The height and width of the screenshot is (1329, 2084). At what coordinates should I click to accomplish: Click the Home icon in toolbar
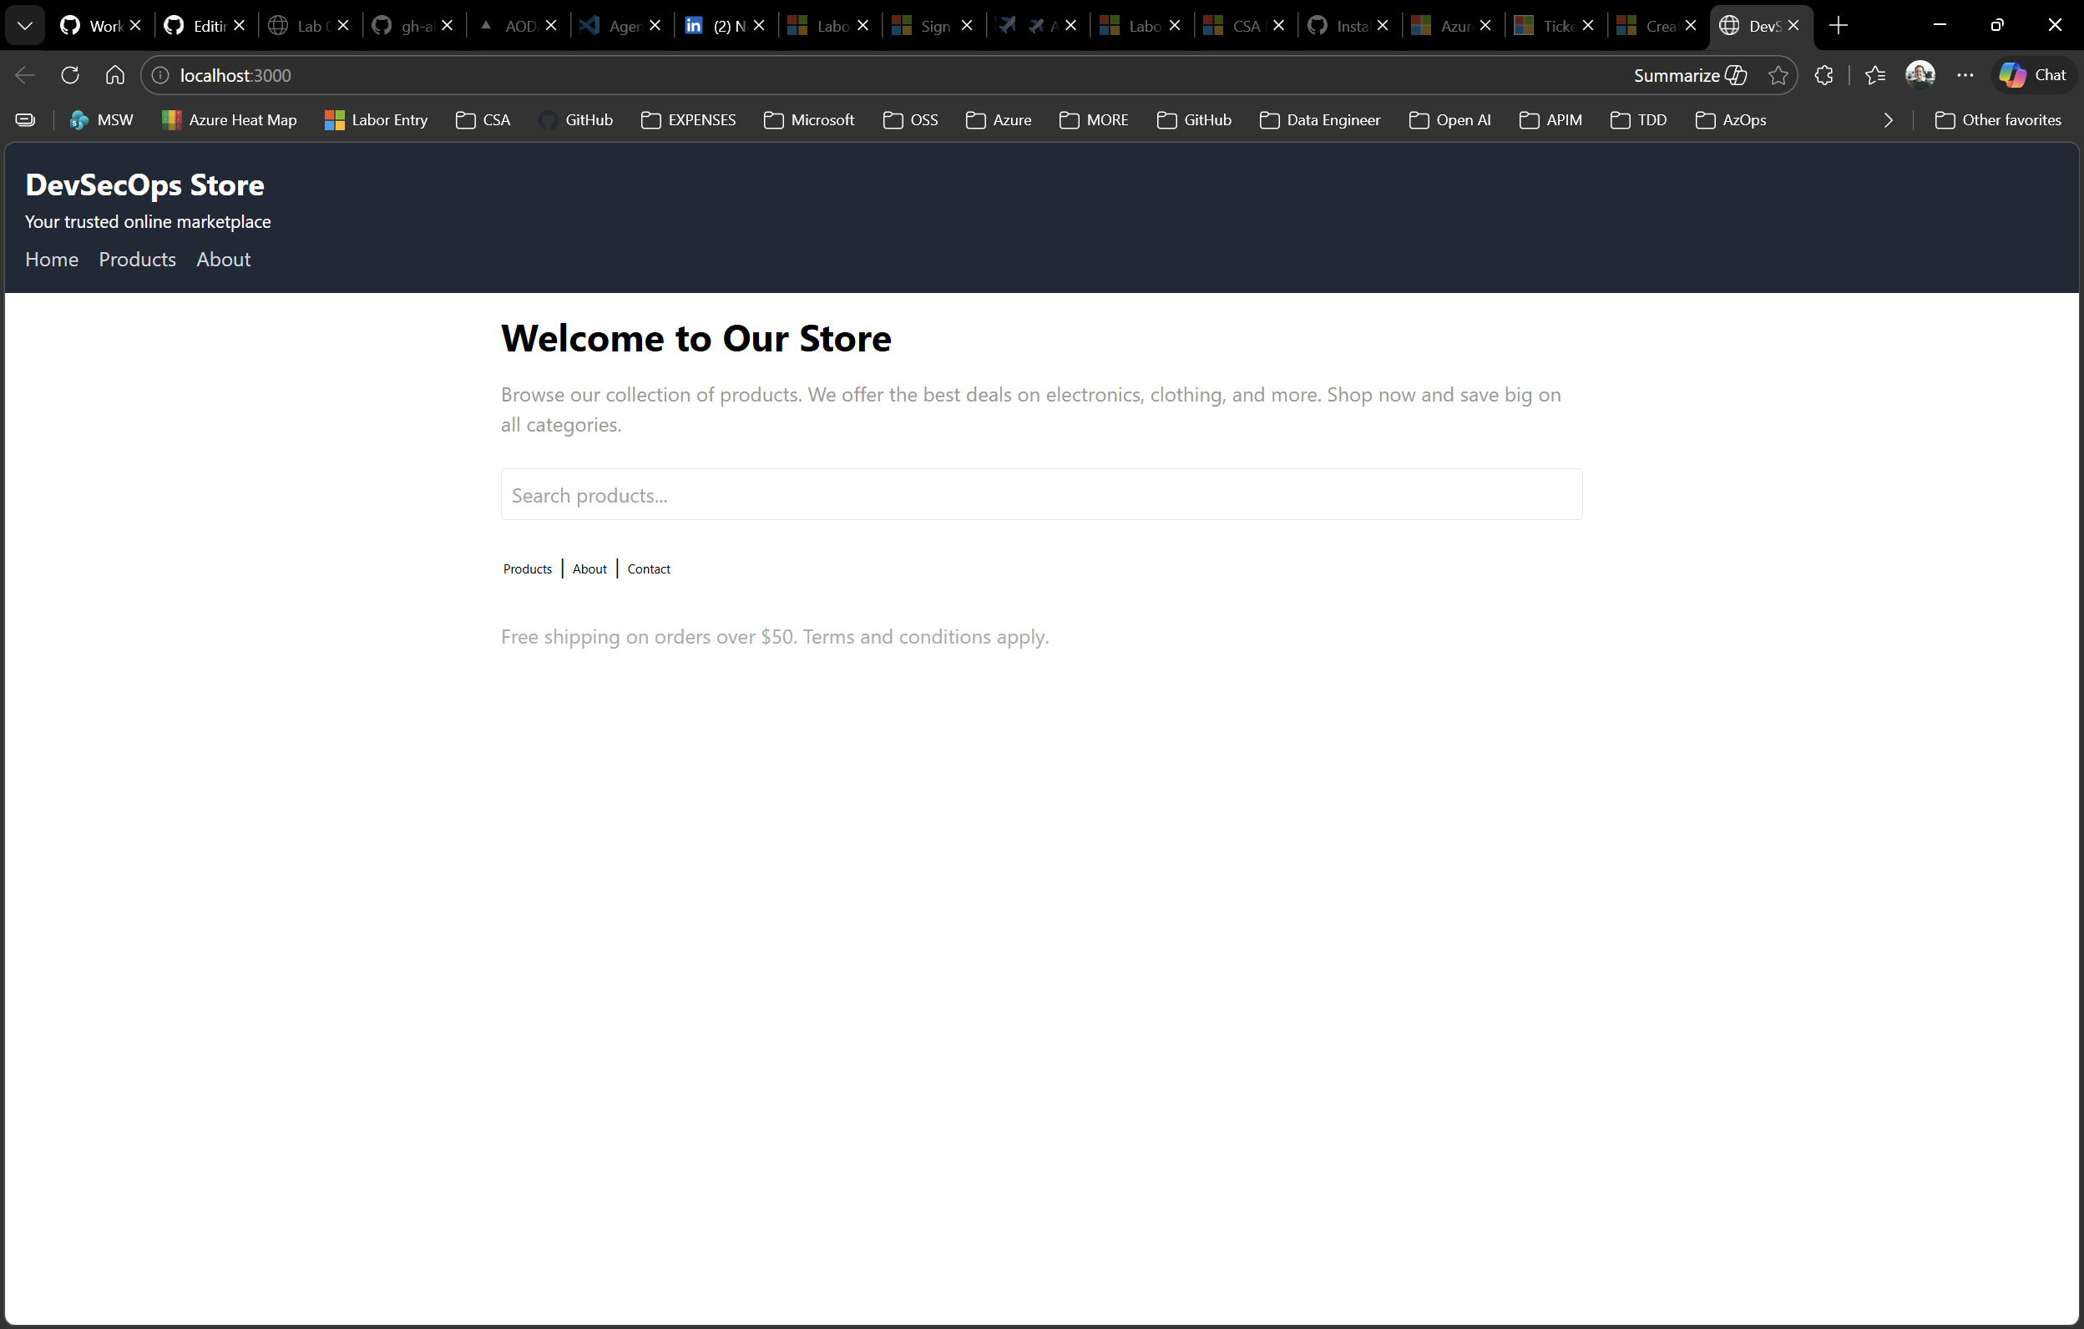pyautogui.click(x=114, y=74)
